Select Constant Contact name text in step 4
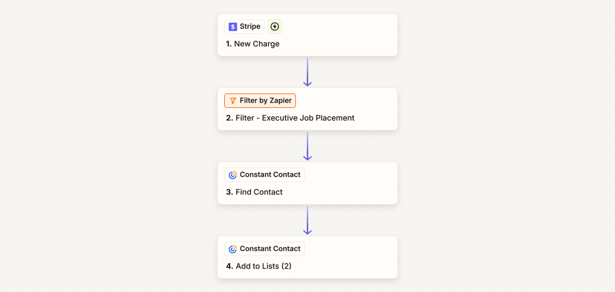Screen dimensions: 615x292 point(270,249)
